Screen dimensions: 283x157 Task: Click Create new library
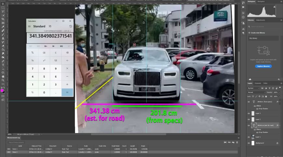pyautogui.click(x=256, y=33)
